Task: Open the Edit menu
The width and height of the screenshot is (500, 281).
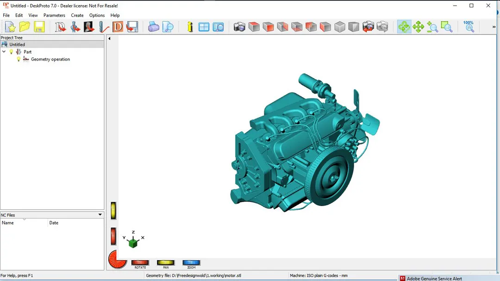Action: (19, 15)
